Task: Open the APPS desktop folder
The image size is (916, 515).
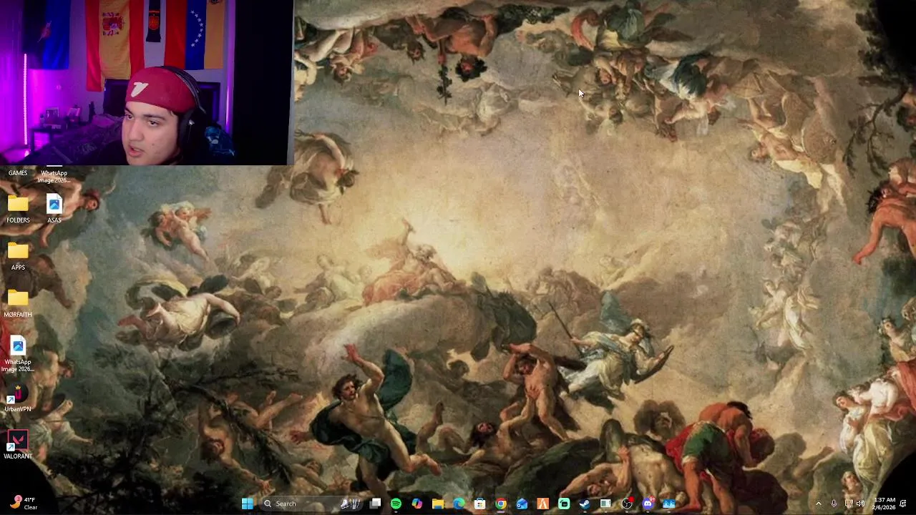Action: click(x=18, y=257)
